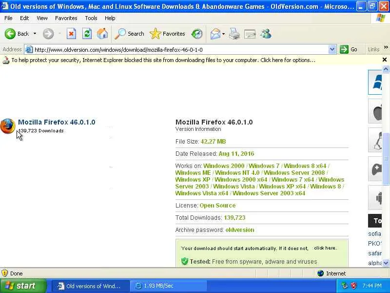Screen dimensions: 390x293
Task: Go to the Home page
Action: pos(102,34)
